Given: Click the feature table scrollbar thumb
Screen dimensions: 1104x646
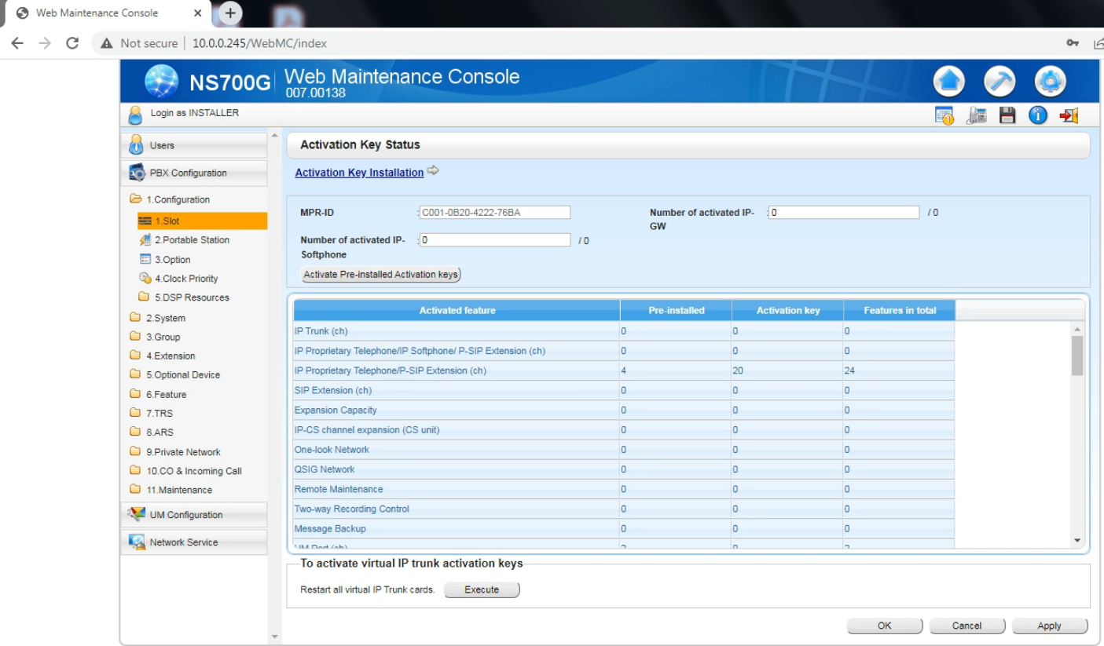Looking at the screenshot, I should click(x=1077, y=356).
